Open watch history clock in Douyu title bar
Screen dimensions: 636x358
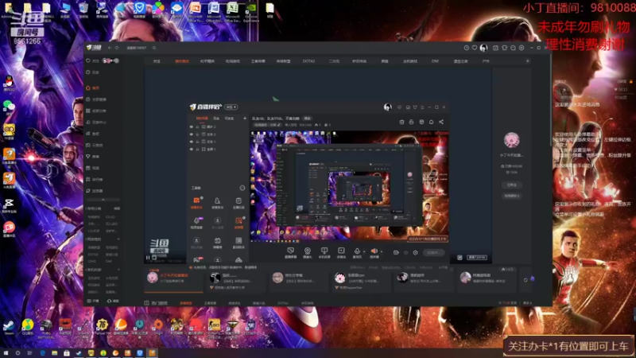(467, 48)
